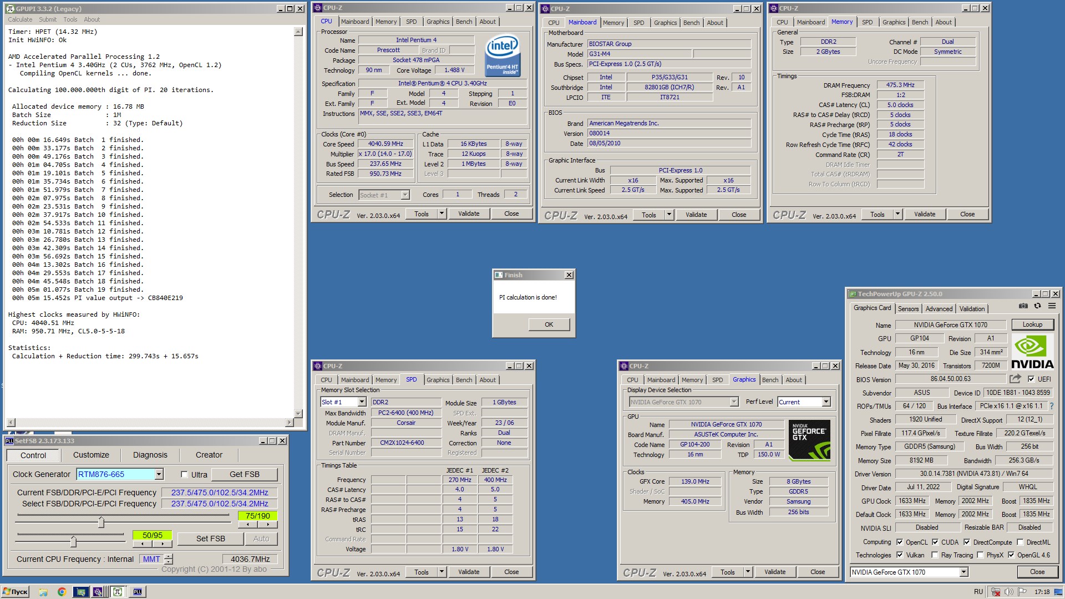Open Clock Generator RTM876-665 dropdown
Screen dimensions: 1065x599
click(159, 474)
